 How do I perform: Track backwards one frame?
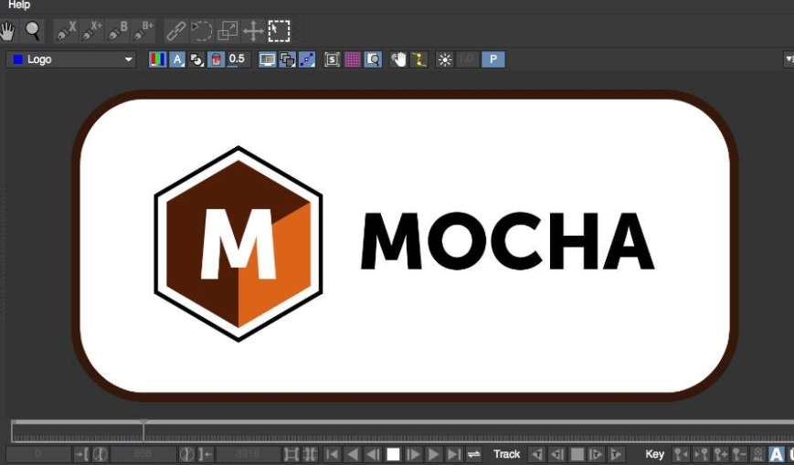556,454
